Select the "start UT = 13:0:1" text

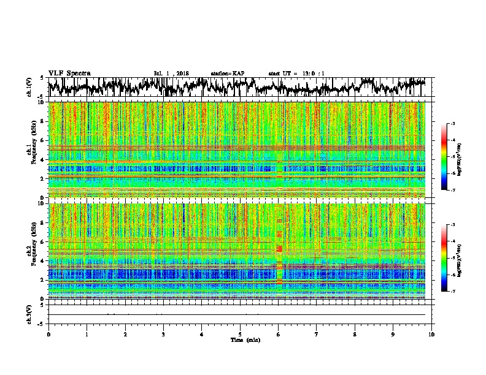pos(296,74)
